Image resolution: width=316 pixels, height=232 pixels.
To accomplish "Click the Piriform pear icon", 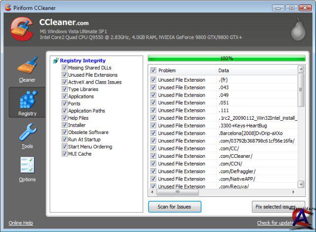I will coord(298,30).
